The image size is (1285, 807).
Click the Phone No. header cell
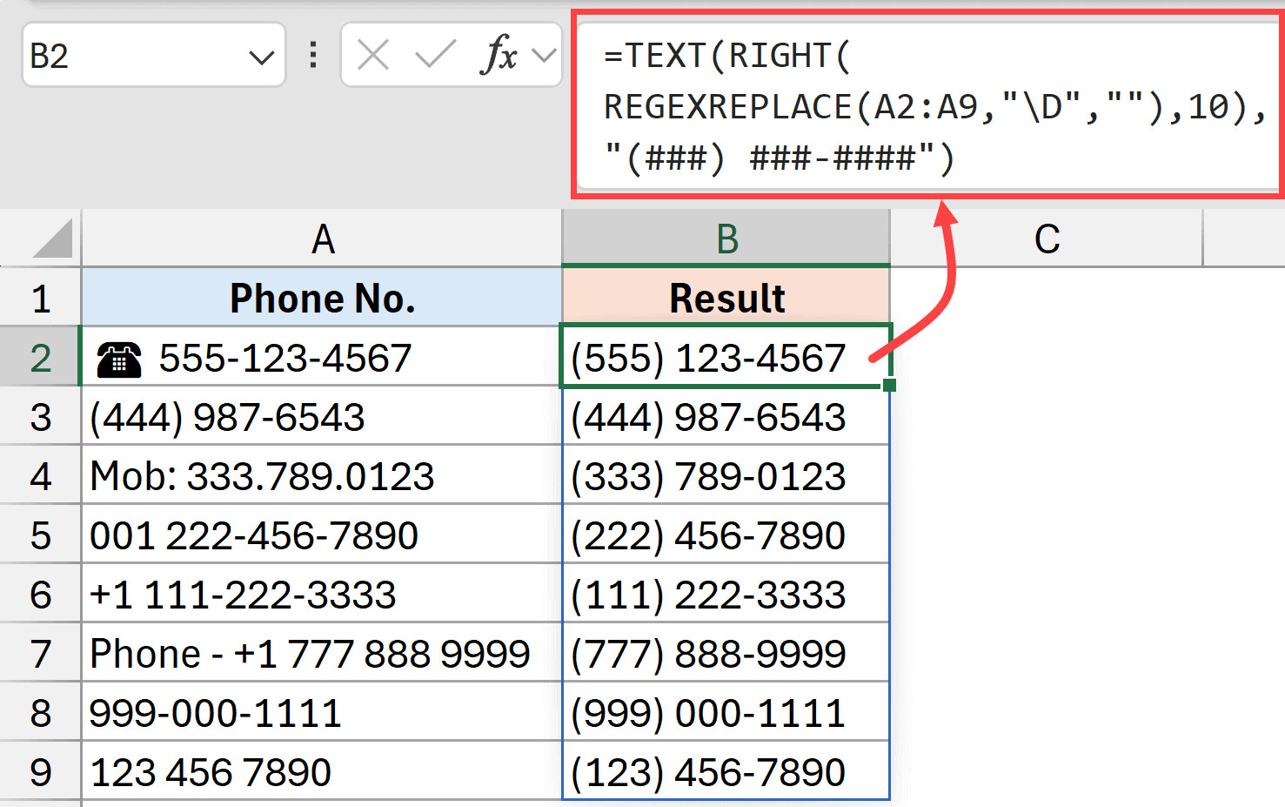point(322,299)
